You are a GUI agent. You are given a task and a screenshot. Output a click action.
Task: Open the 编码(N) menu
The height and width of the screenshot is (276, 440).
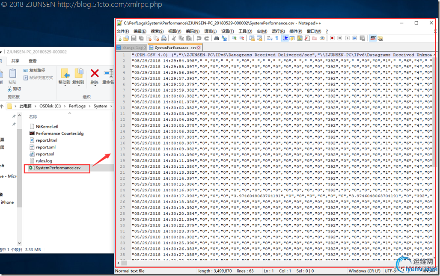(x=193, y=31)
